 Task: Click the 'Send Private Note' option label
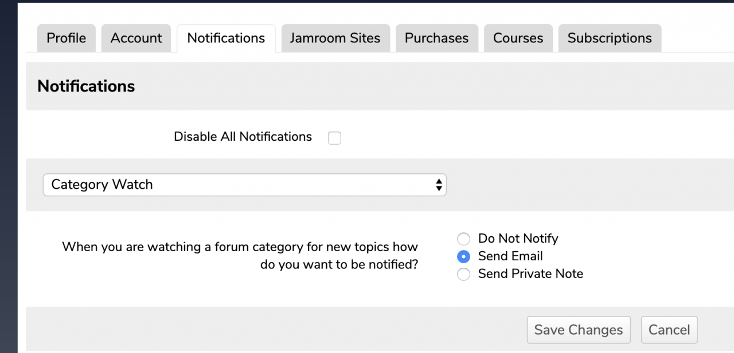530,274
